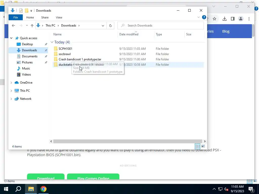Click Chrome taskbar icon

point(44,189)
